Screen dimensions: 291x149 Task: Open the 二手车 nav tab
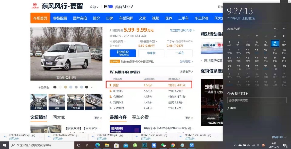[x=183, y=18]
